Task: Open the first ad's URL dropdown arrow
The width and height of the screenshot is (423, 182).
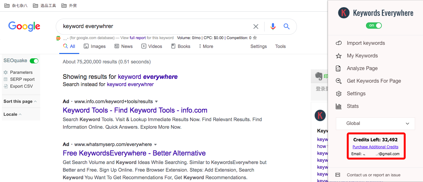Action: (x=156, y=102)
